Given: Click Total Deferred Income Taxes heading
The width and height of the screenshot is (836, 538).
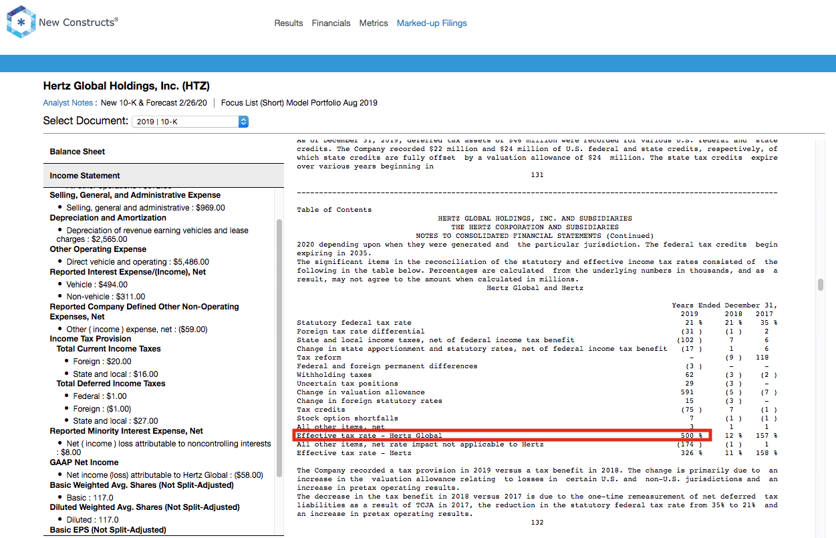Looking at the screenshot, I should [110, 384].
